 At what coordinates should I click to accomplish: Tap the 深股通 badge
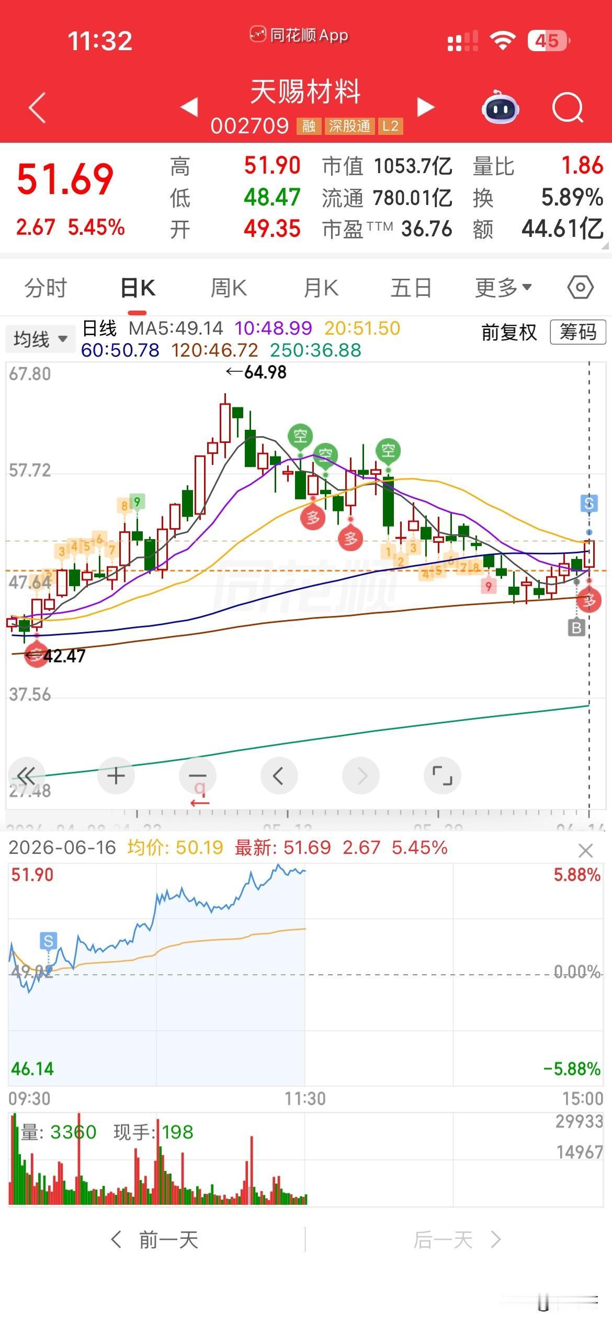tap(349, 126)
